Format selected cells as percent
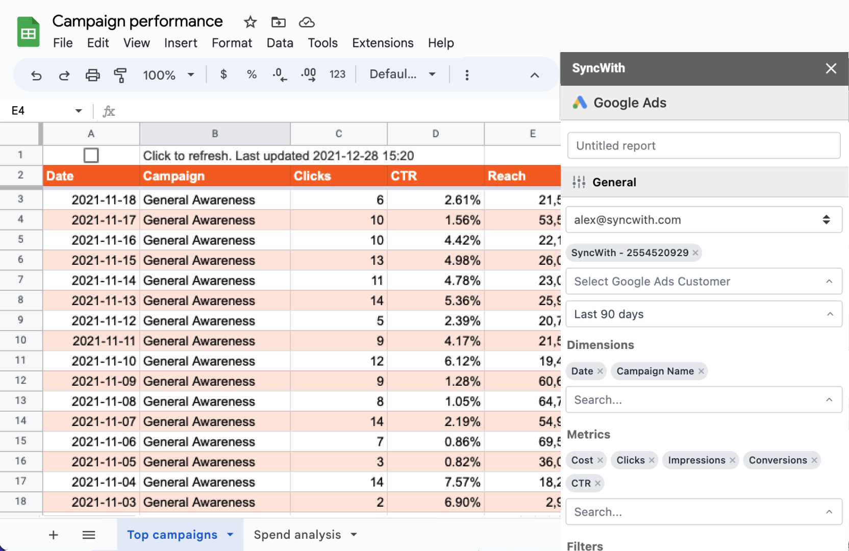849x551 pixels. (251, 74)
